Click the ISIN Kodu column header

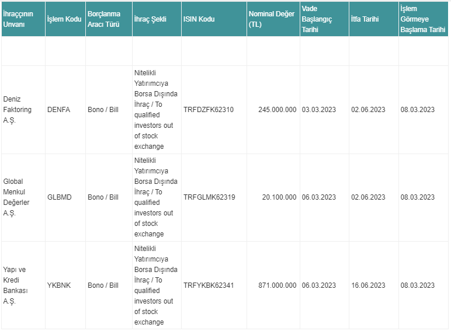(214, 19)
